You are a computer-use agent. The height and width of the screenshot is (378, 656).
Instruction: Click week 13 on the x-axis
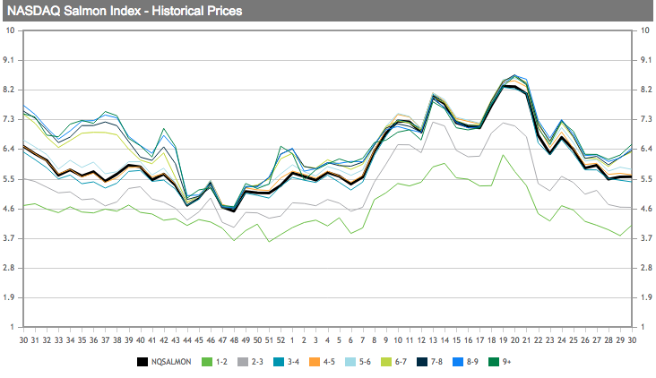coord(433,340)
